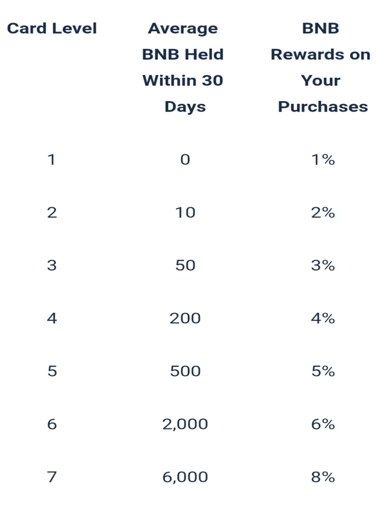Screen dimensions: 392x521
Task: Click the 50 BNB held value
Action: click(x=185, y=265)
